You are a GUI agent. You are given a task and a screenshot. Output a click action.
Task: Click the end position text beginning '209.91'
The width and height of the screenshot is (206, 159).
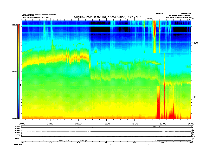(x=181, y=17)
